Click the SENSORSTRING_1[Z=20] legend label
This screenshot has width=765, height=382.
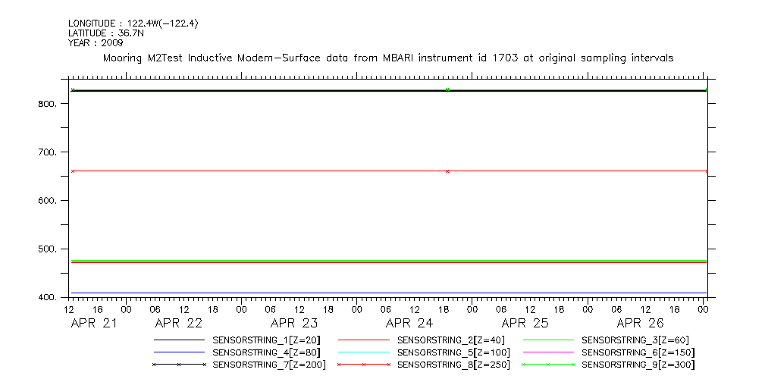269,340
